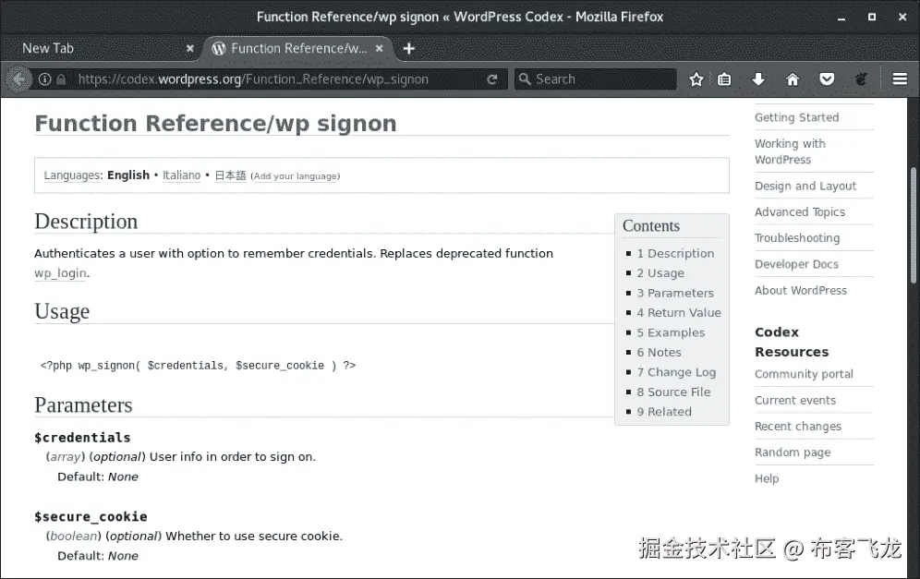The width and height of the screenshot is (920, 579).
Task: Open Working with WordPress sidebar link
Action: click(x=790, y=151)
